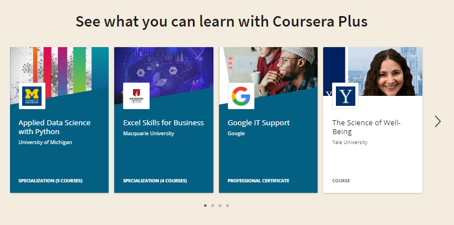Open Excel Skills for Business title
Image resolution: width=454 pixels, height=225 pixels.
click(164, 122)
